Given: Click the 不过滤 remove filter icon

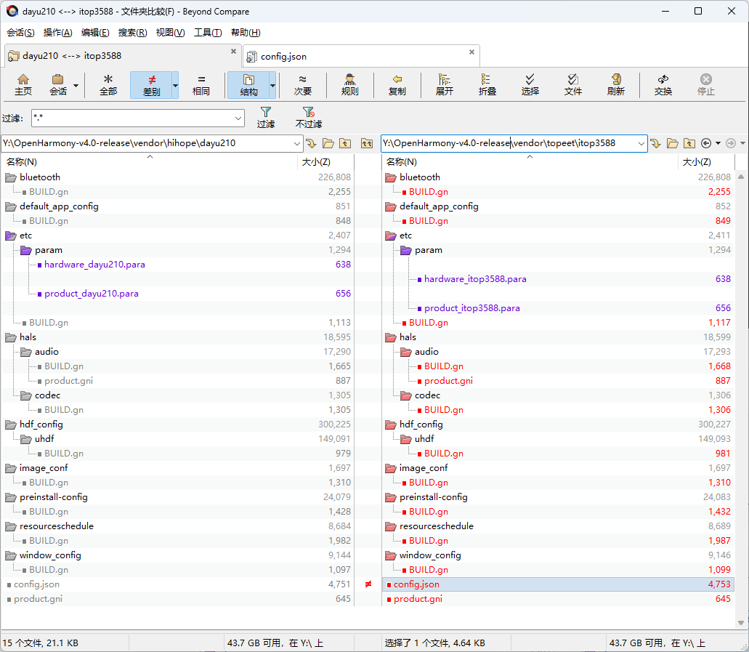Looking at the screenshot, I should [x=309, y=118].
